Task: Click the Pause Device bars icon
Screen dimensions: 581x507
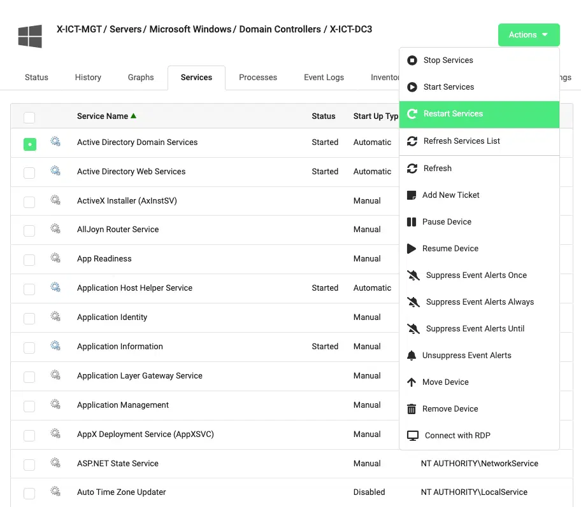Action: point(412,221)
